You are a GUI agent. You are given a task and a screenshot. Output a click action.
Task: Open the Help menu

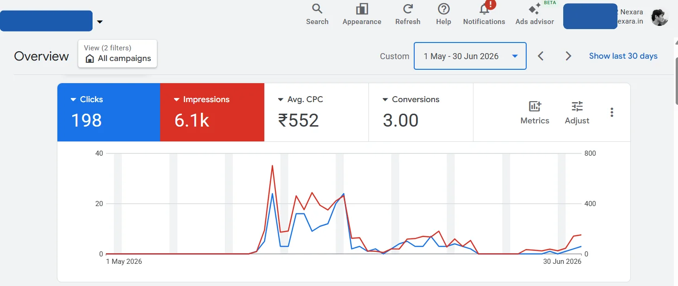pos(443,14)
